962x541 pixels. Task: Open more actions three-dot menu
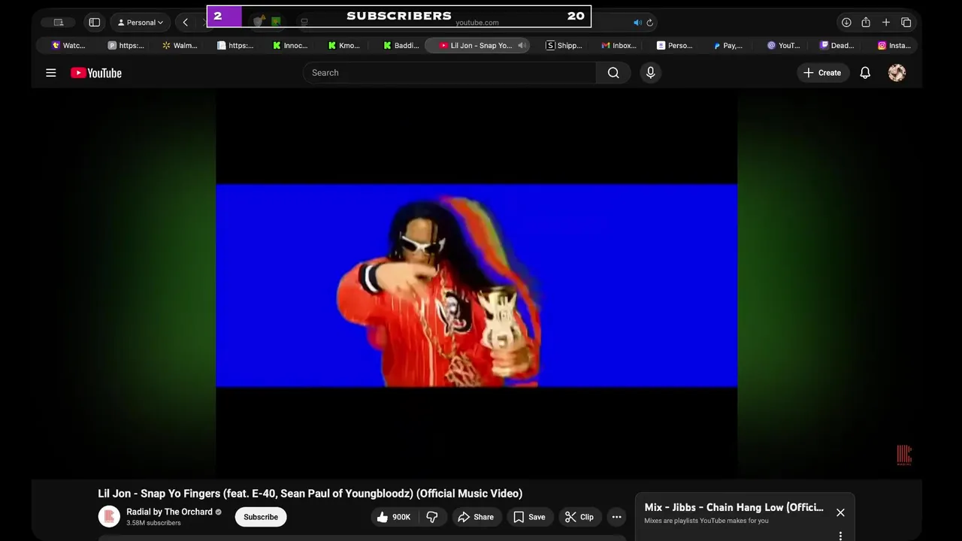pos(616,517)
